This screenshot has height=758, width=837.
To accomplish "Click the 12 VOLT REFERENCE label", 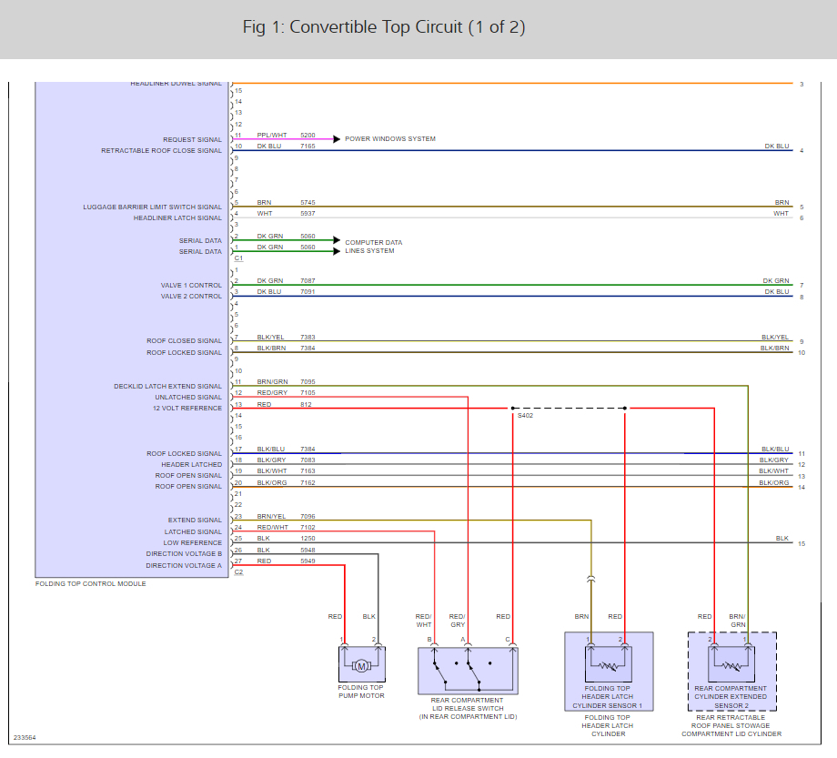I will click(x=187, y=409).
